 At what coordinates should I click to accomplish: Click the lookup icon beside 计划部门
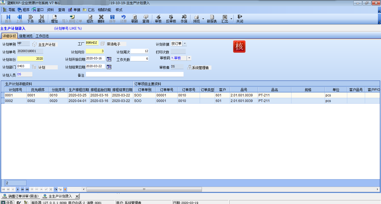[x=34, y=67]
